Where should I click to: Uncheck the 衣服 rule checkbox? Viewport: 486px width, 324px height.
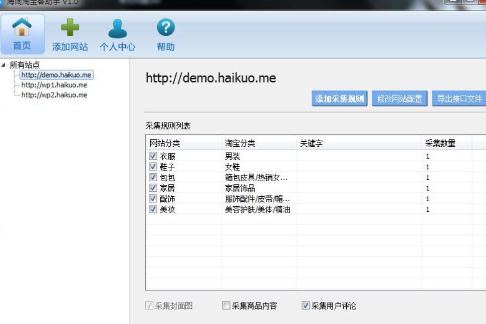(x=153, y=156)
